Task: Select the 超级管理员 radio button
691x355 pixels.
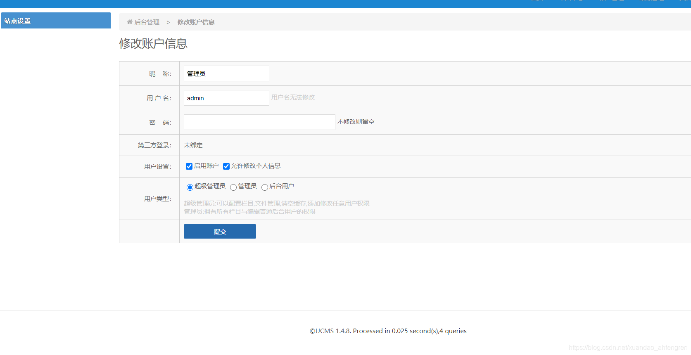Action: pos(190,187)
